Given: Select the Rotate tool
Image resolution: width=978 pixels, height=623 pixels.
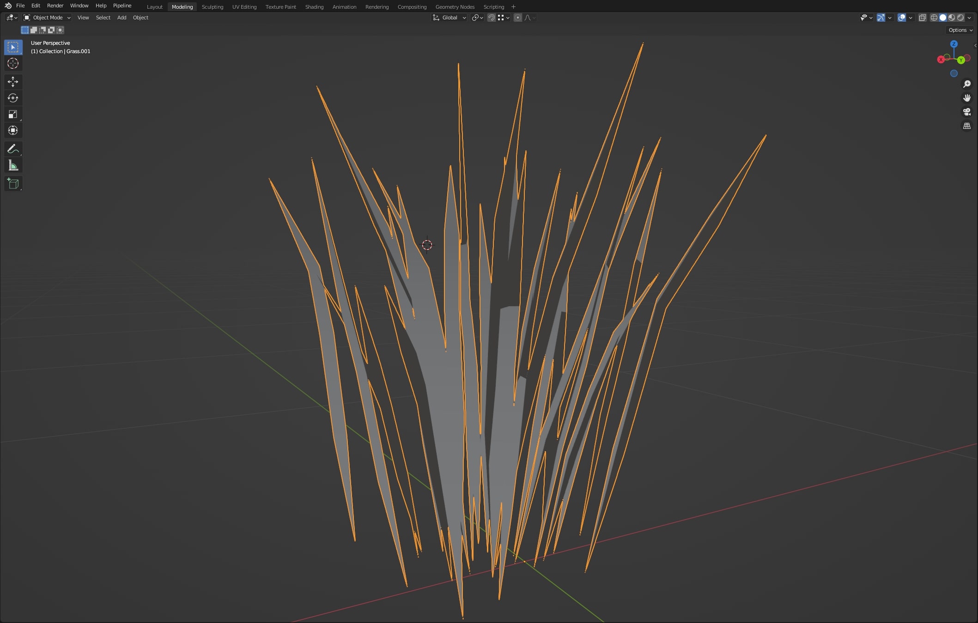Looking at the screenshot, I should tap(13, 98).
